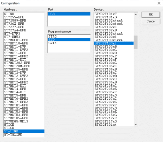The height and width of the screenshot is (142, 163).
Task: Select RLINK in Hardware list
Action: point(24,14)
